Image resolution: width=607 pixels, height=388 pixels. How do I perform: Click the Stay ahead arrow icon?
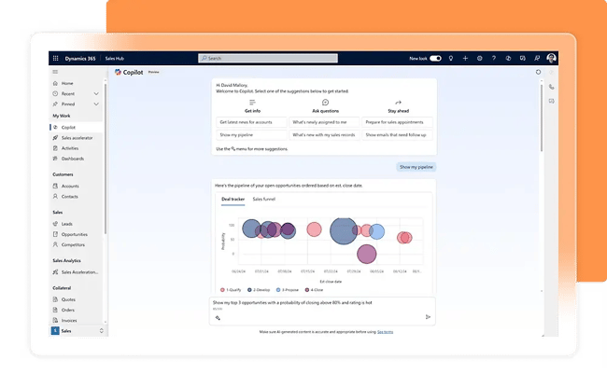click(x=399, y=103)
